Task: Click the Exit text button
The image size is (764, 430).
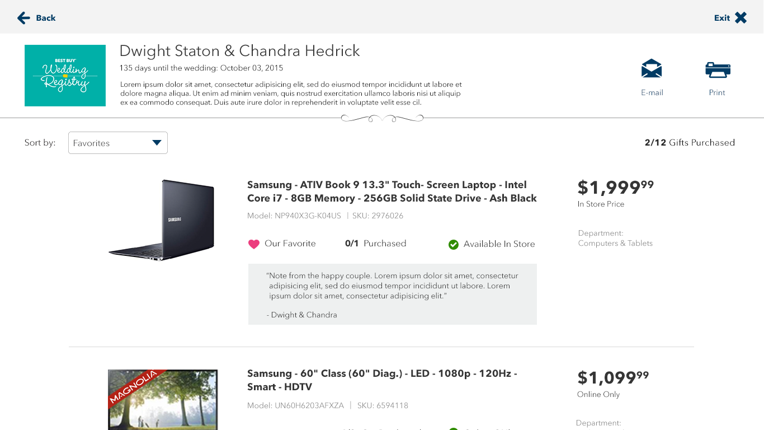Action: 721,18
